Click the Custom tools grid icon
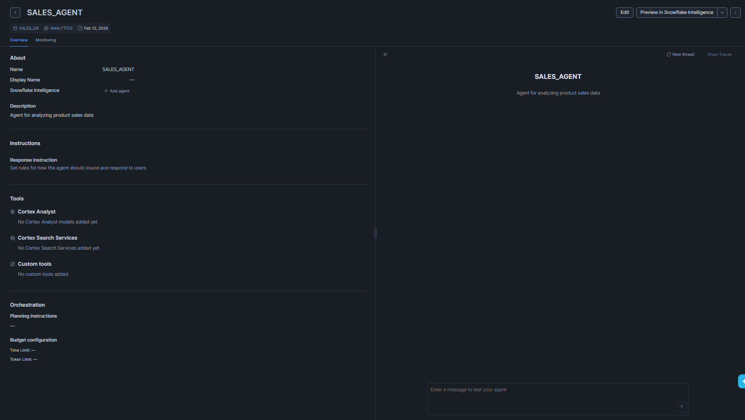 12,264
